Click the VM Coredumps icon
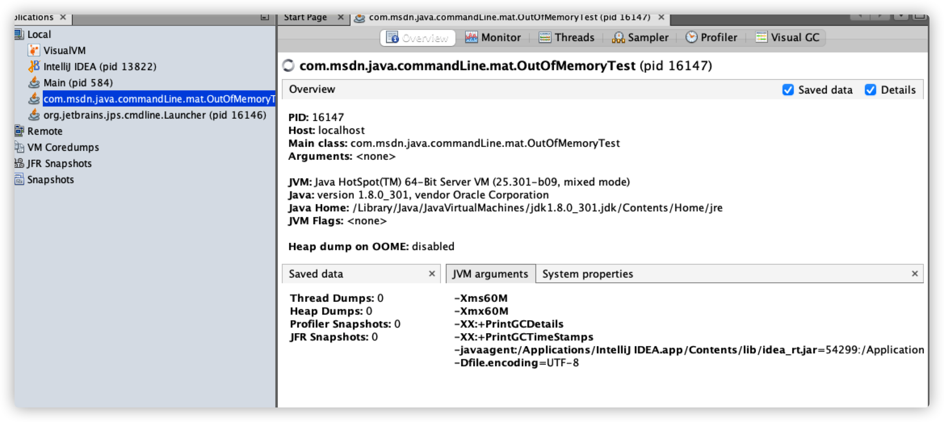The image size is (944, 422). [19, 147]
